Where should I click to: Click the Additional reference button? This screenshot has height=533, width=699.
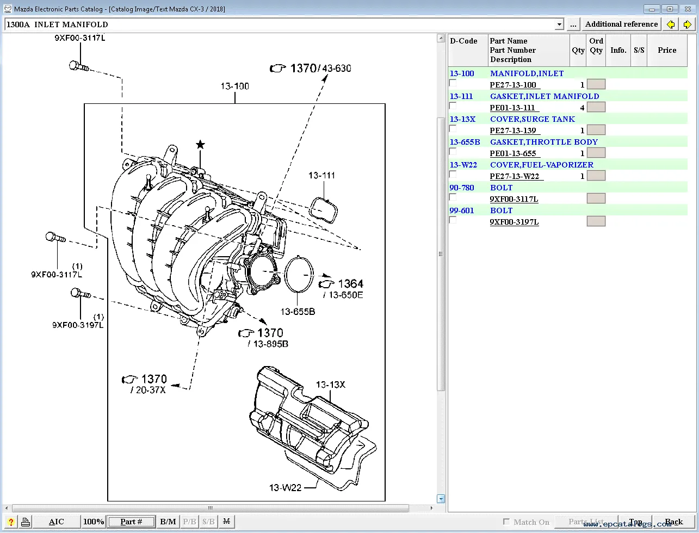[621, 24]
